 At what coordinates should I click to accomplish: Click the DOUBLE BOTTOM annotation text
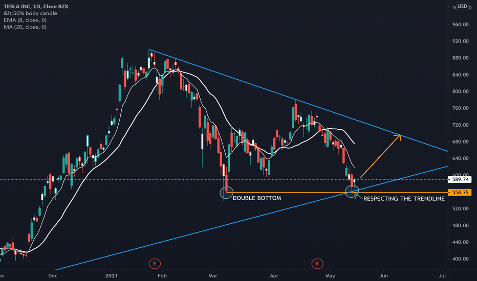click(257, 198)
